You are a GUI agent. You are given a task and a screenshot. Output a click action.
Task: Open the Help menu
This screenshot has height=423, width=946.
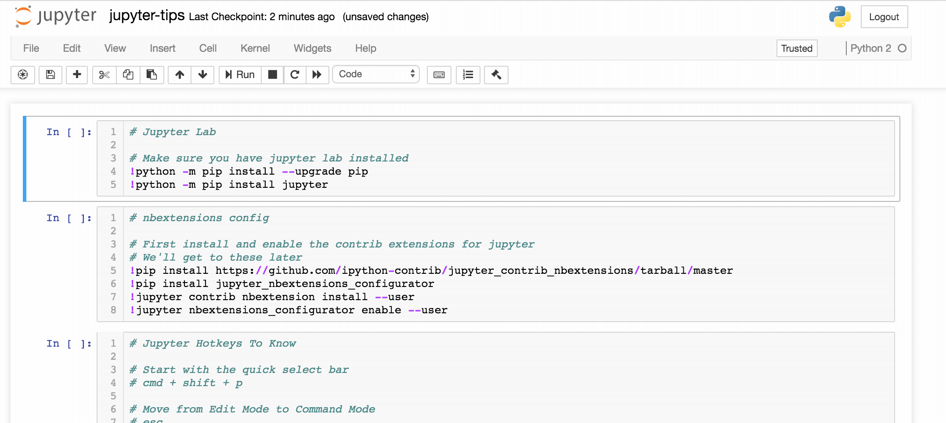tap(366, 48)
